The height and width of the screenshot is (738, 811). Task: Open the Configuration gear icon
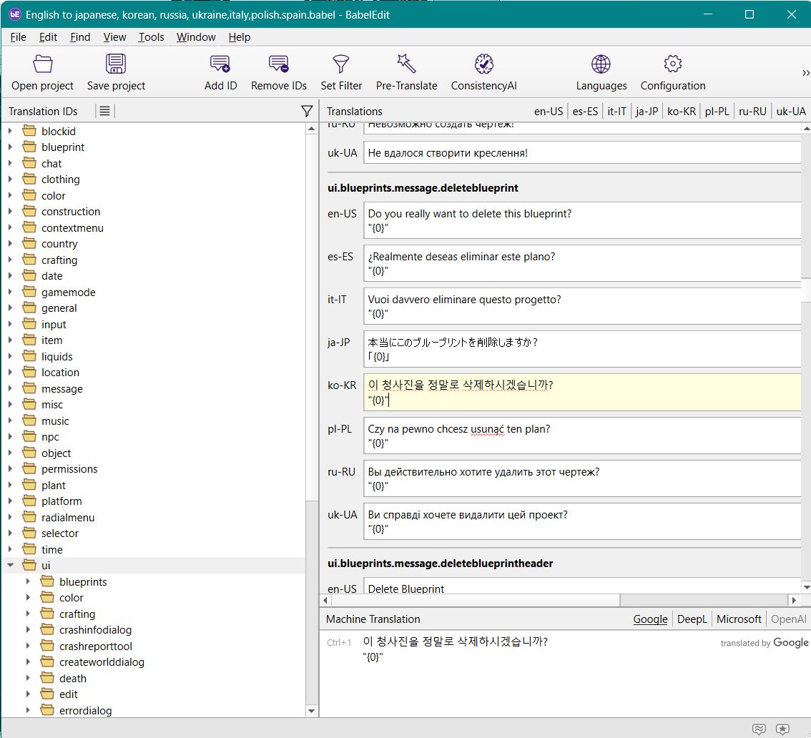tap(672, 64)
